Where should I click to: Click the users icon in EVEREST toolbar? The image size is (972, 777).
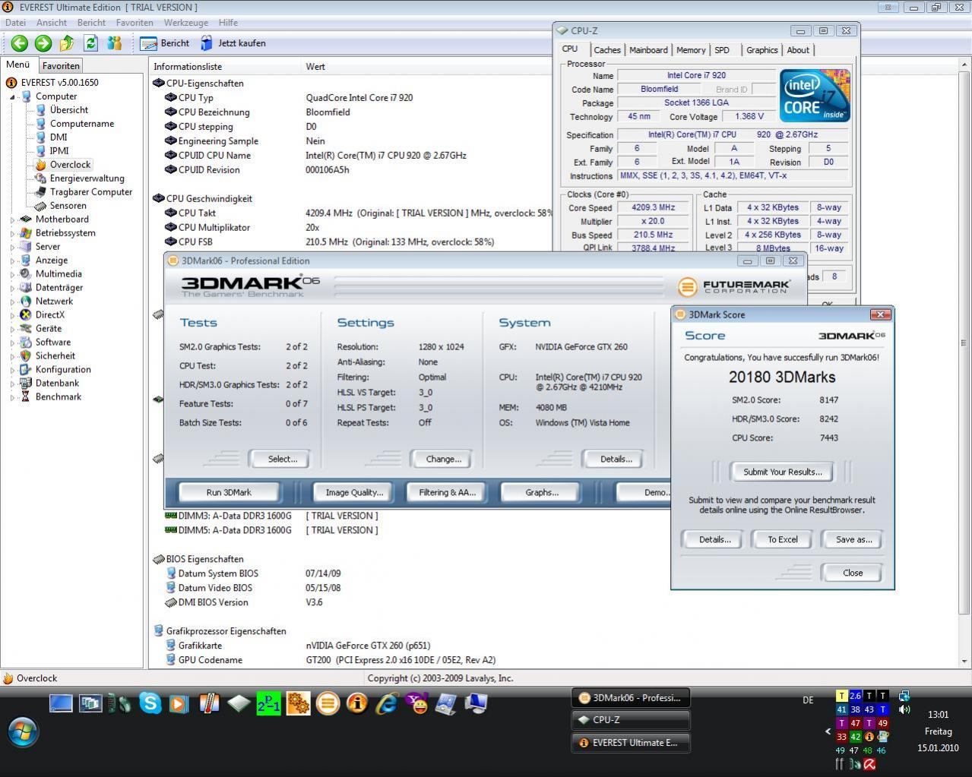[114, 43]
